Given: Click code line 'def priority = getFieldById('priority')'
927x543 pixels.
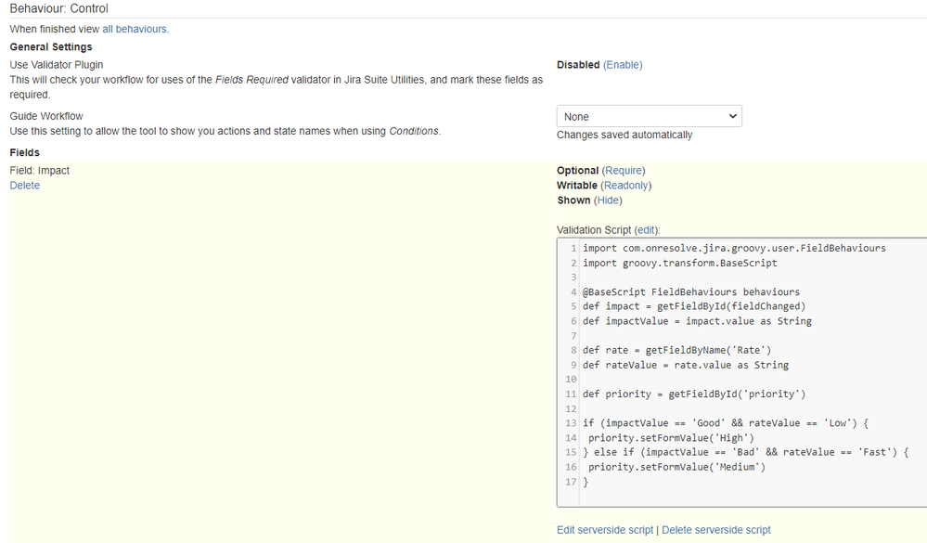Looking at the screenshot, I should (694, 394).
